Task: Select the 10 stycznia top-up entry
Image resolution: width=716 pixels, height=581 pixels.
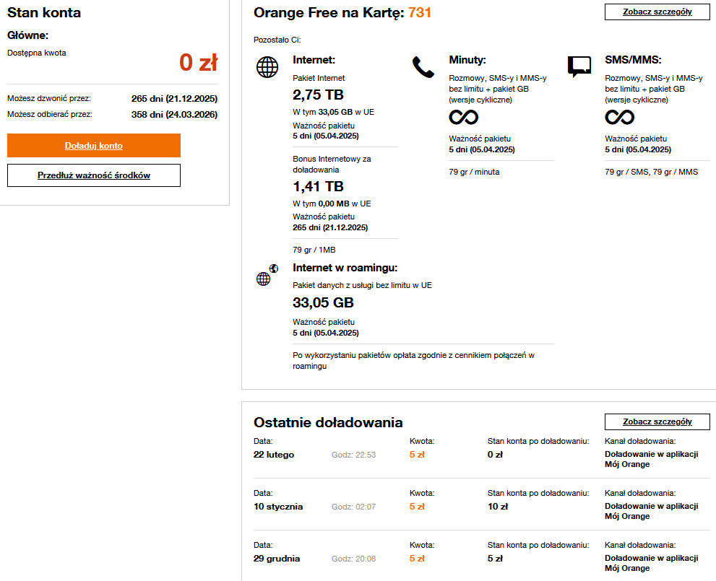Action: coord(278,507)
